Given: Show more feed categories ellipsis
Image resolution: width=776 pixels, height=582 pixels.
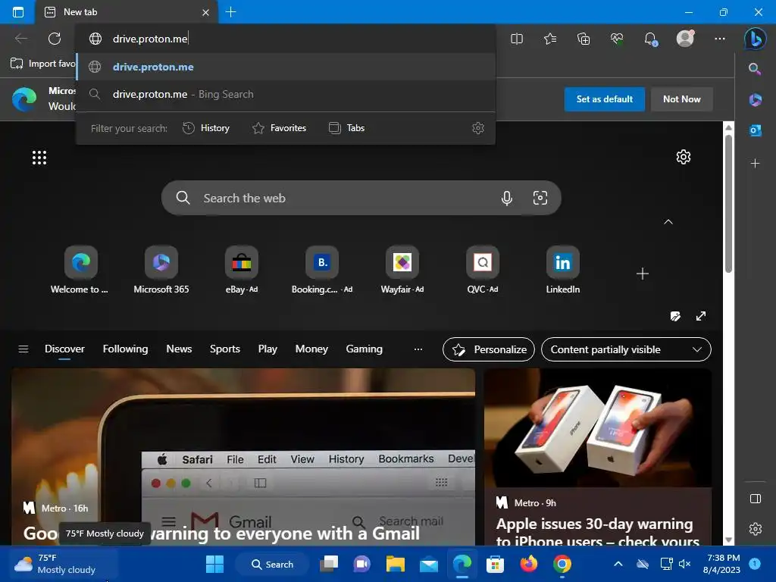Looking at the screenshot, I should 418,349.
